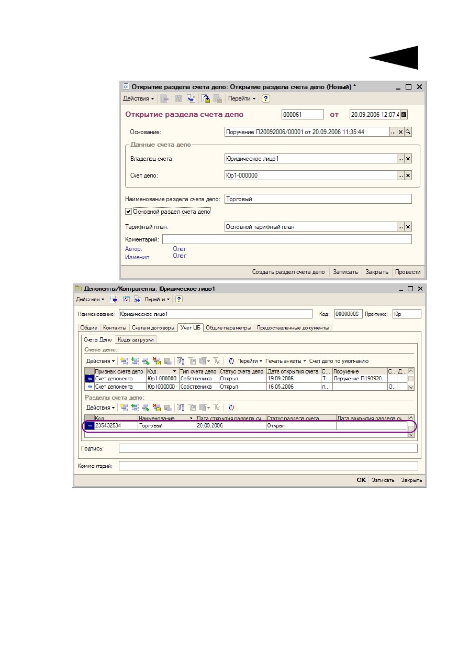
Task: Click the 235432534 code cell
Action: click(116, 426)
